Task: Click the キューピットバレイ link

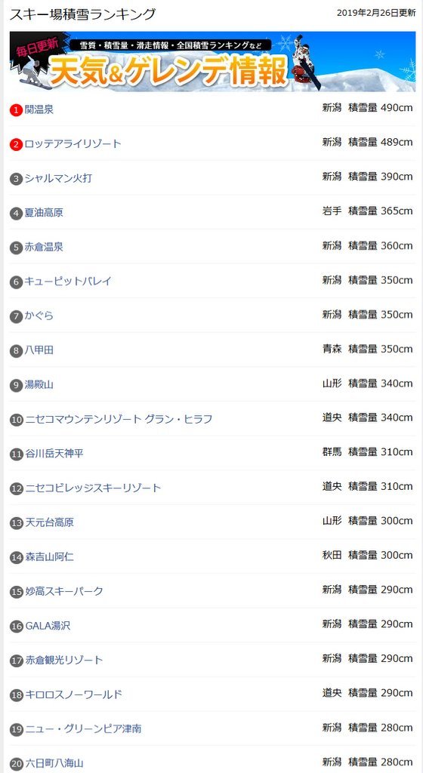Action: 68,282
